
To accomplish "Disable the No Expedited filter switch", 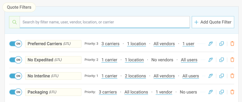I will (16, 60).
